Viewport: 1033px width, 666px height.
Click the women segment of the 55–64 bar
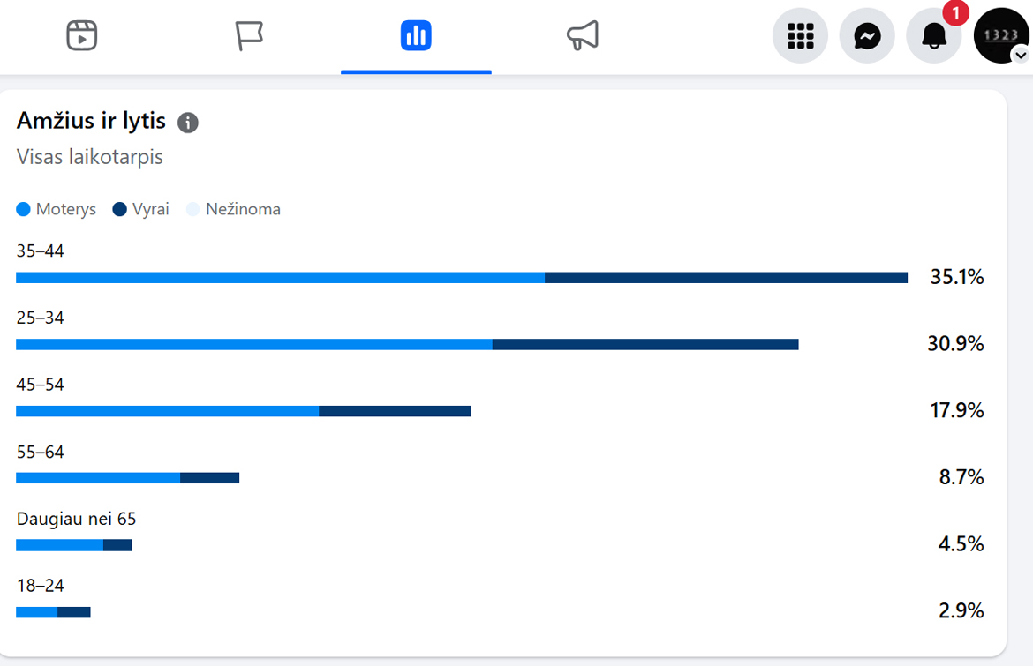click(98, 478)
